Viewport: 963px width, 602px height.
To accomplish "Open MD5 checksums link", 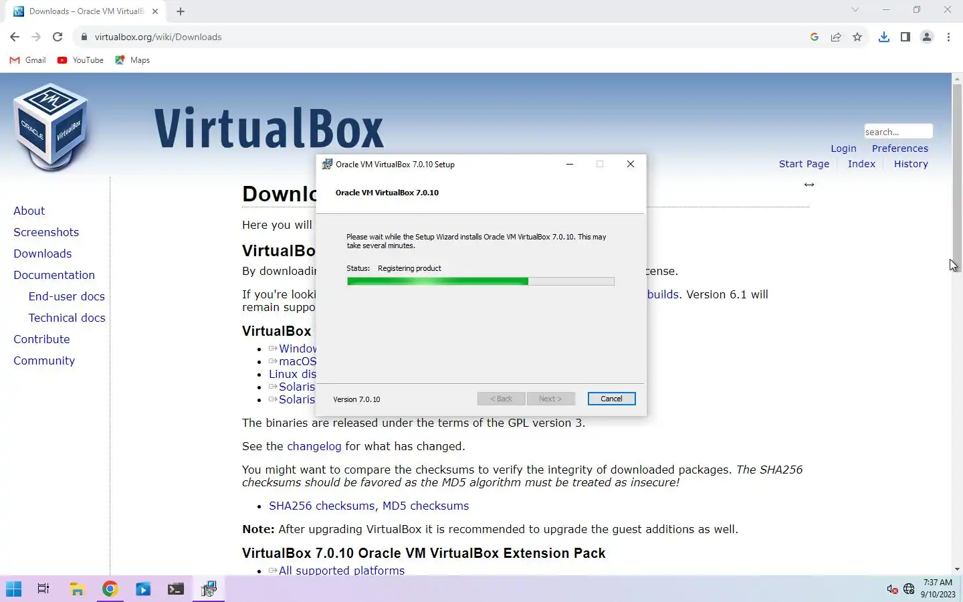I will click(425, 506).
